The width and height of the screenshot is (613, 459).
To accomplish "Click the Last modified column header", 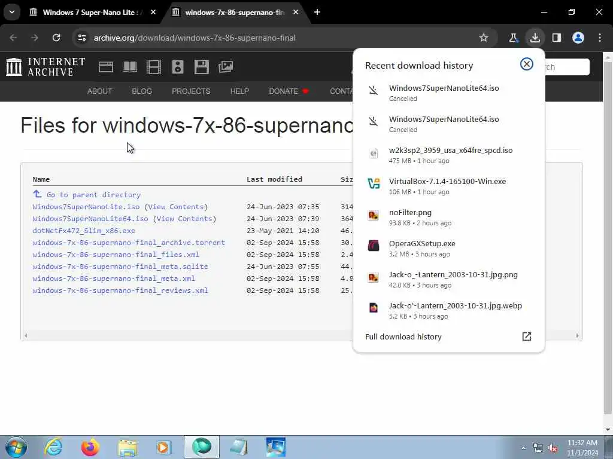I will (x=274, y=179).
